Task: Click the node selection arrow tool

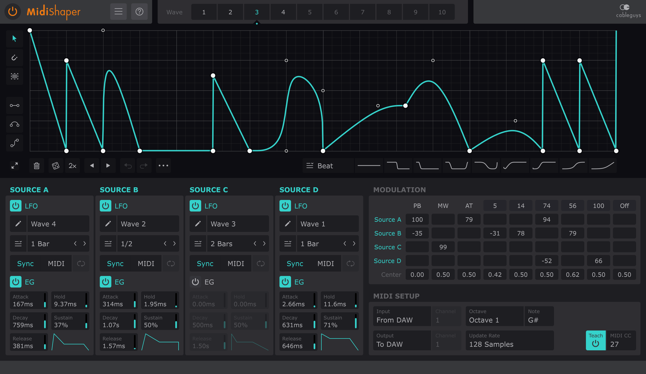Action: (13, 40)
